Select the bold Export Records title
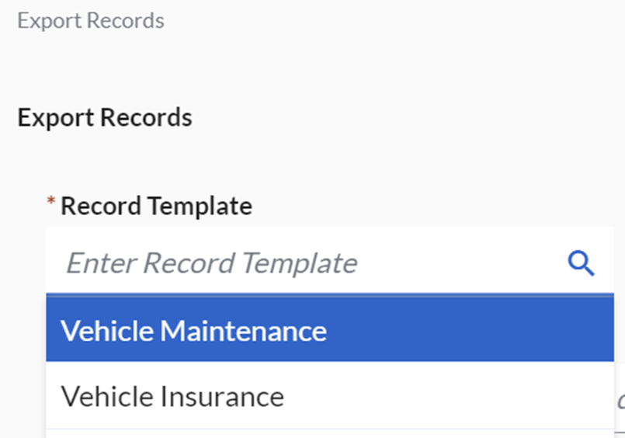This screenshot has height=438, width=625. pos(105,118)
